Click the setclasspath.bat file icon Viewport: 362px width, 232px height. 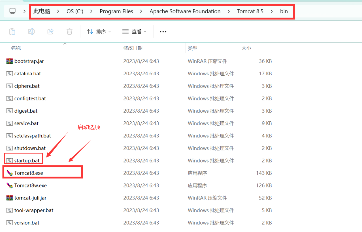10,135
